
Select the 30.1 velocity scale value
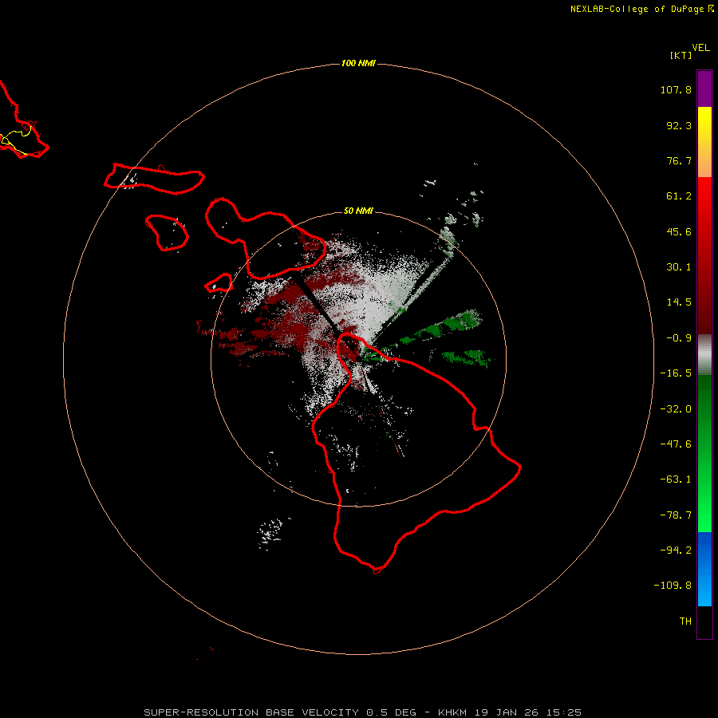(679, 267)
